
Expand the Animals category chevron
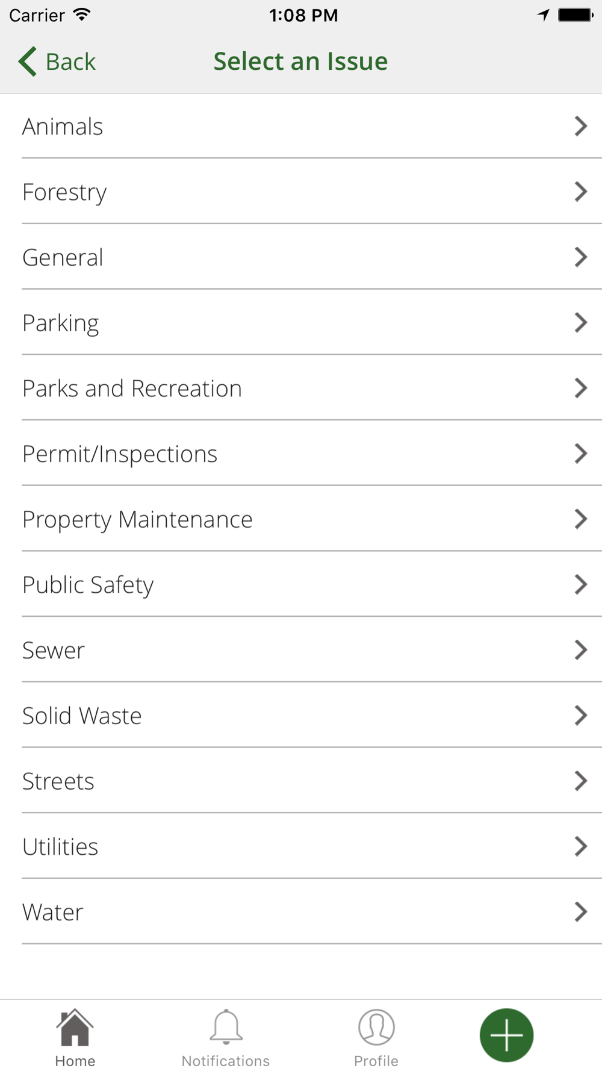pos(580,126)
